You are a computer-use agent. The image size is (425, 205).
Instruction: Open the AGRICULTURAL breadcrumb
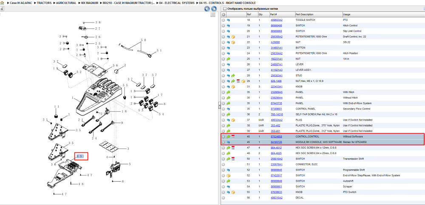66,3
